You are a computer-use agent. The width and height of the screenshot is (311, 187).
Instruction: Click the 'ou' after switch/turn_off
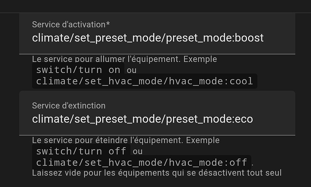tap(137, 151)
